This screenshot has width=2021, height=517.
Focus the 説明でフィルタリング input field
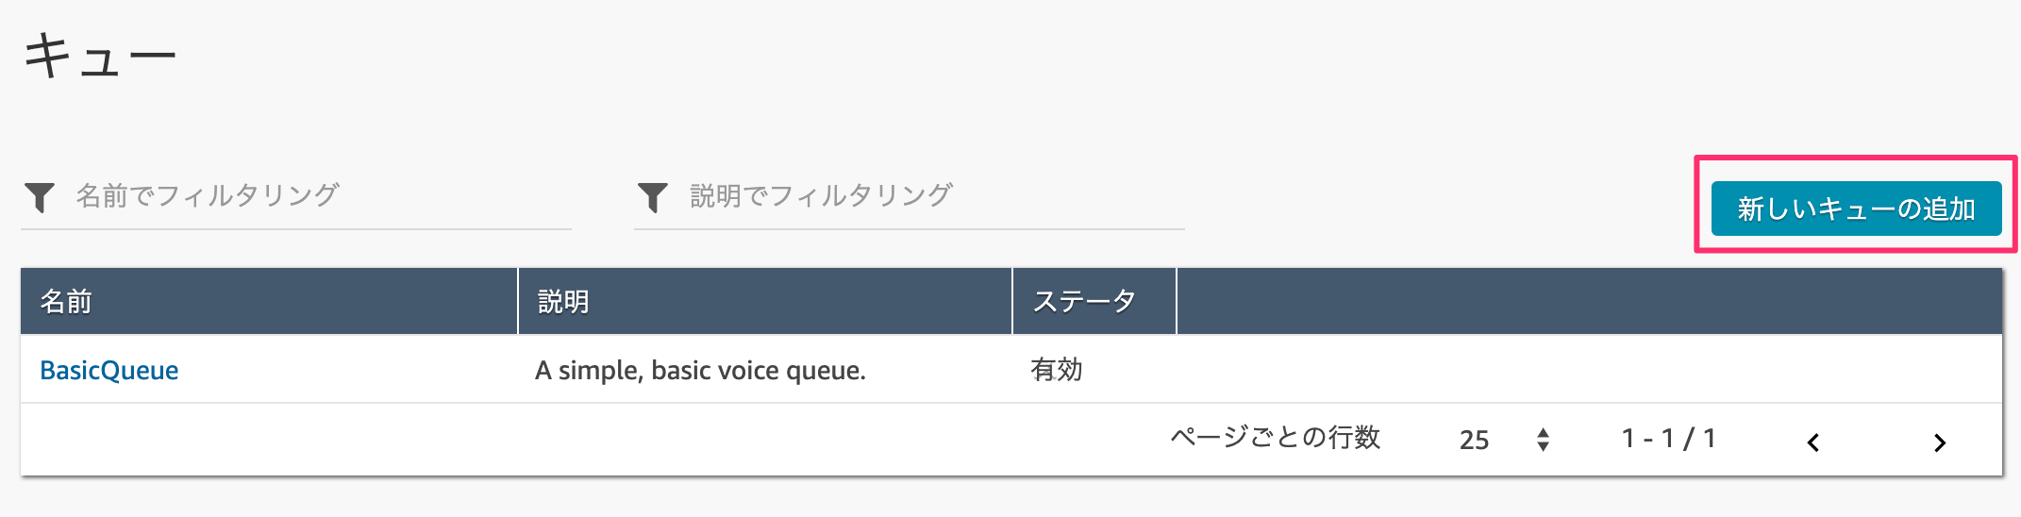tap(934, 196)
